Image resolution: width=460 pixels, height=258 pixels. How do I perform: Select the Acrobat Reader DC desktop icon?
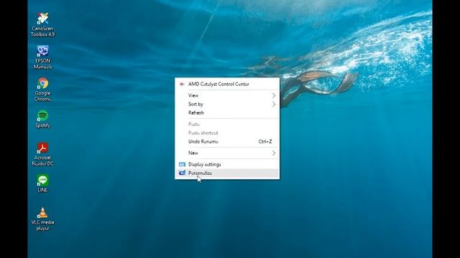point(42,154)
